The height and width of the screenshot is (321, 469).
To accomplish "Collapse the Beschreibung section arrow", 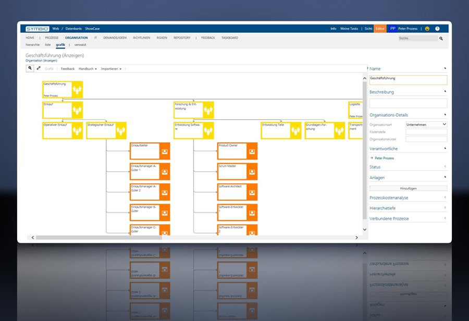I will tap(445, 91).
